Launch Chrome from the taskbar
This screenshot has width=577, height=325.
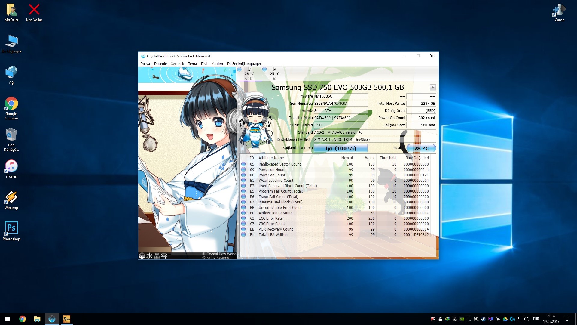(x=23, y=319)
